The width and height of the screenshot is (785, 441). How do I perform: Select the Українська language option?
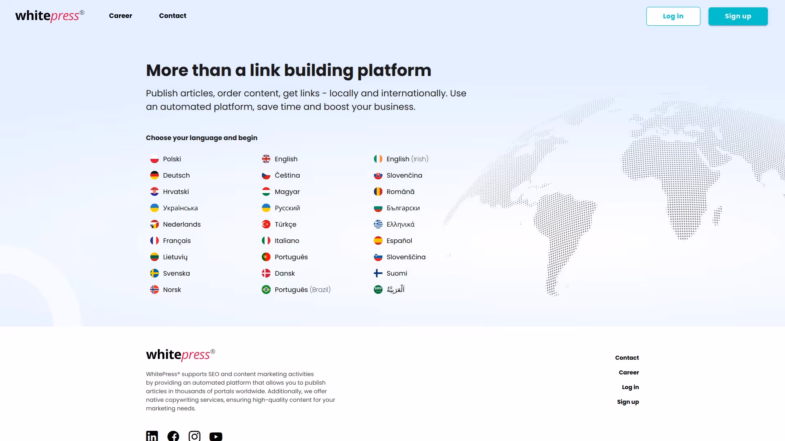180,208
